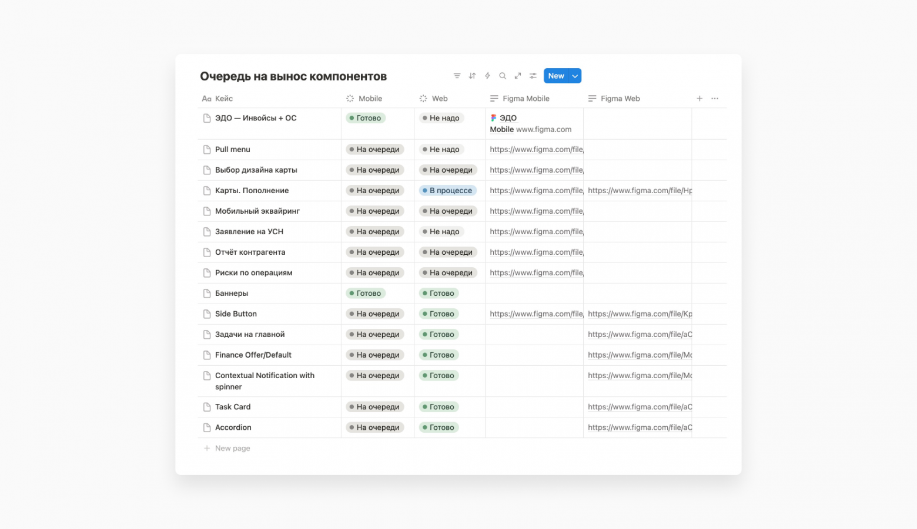The image size is (917, 529).
Task: Add a new property with plus icon
Action: 700,99
